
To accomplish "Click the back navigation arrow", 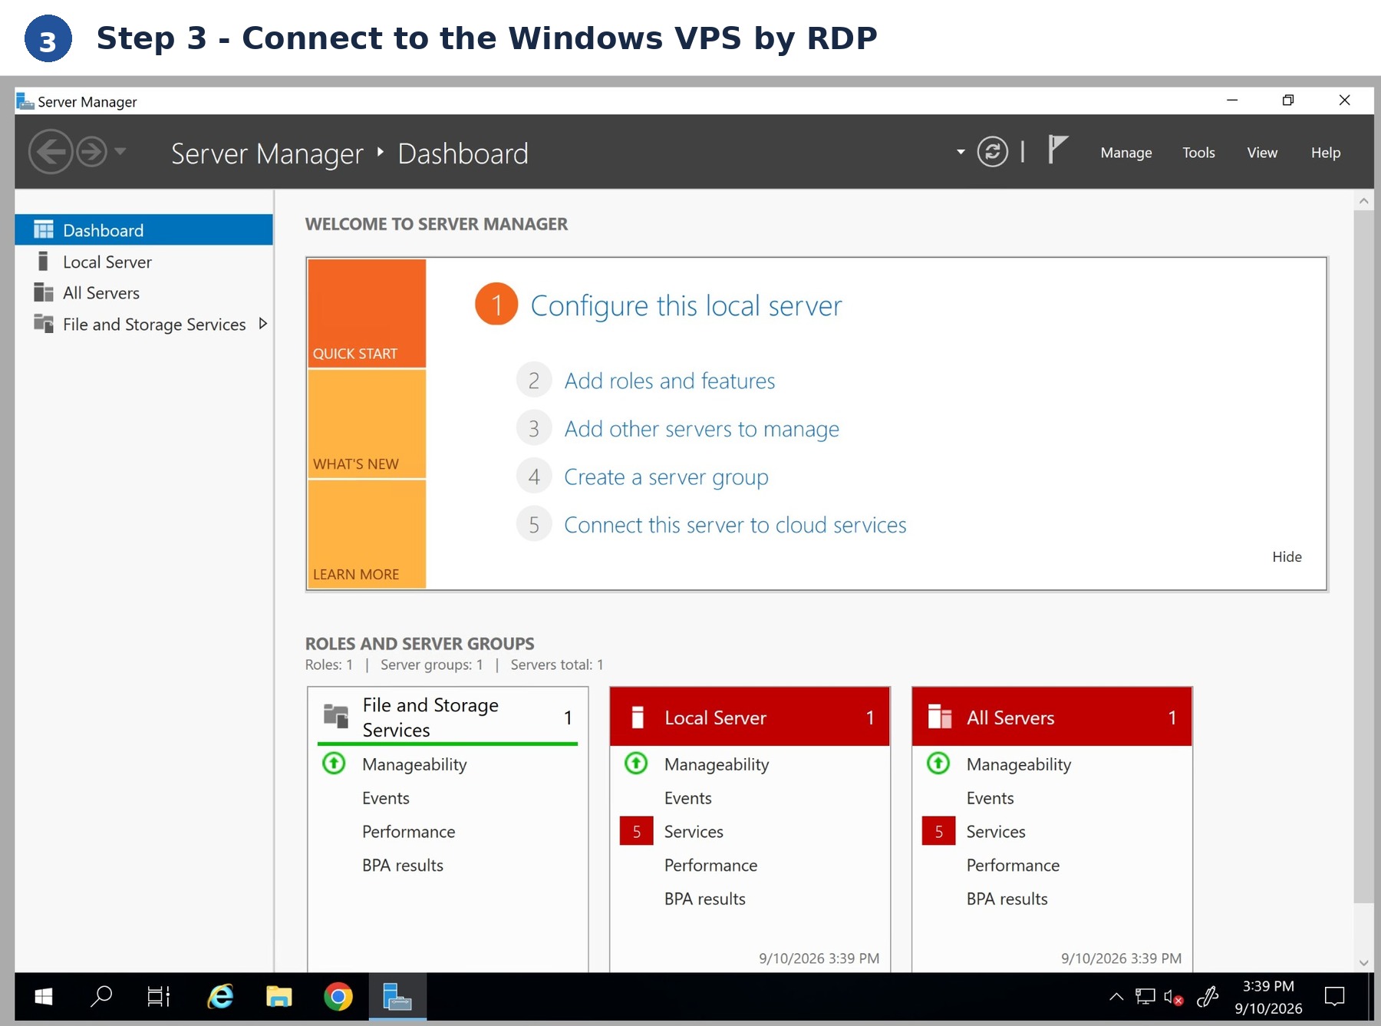I will pos(51,152).
